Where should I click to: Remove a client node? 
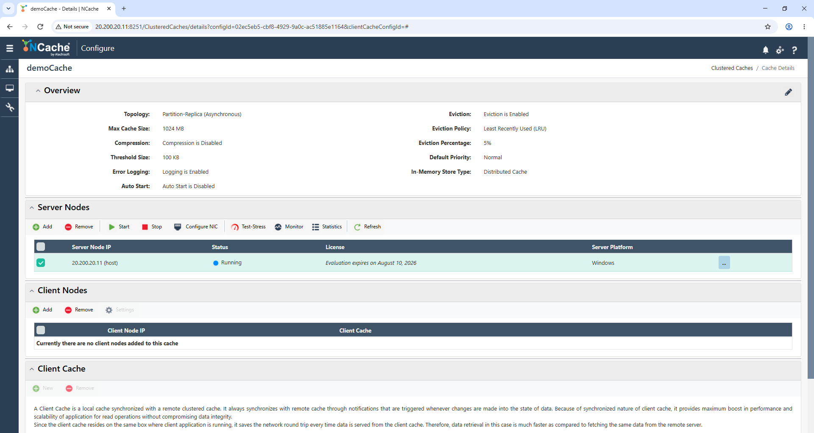[79, 310]
